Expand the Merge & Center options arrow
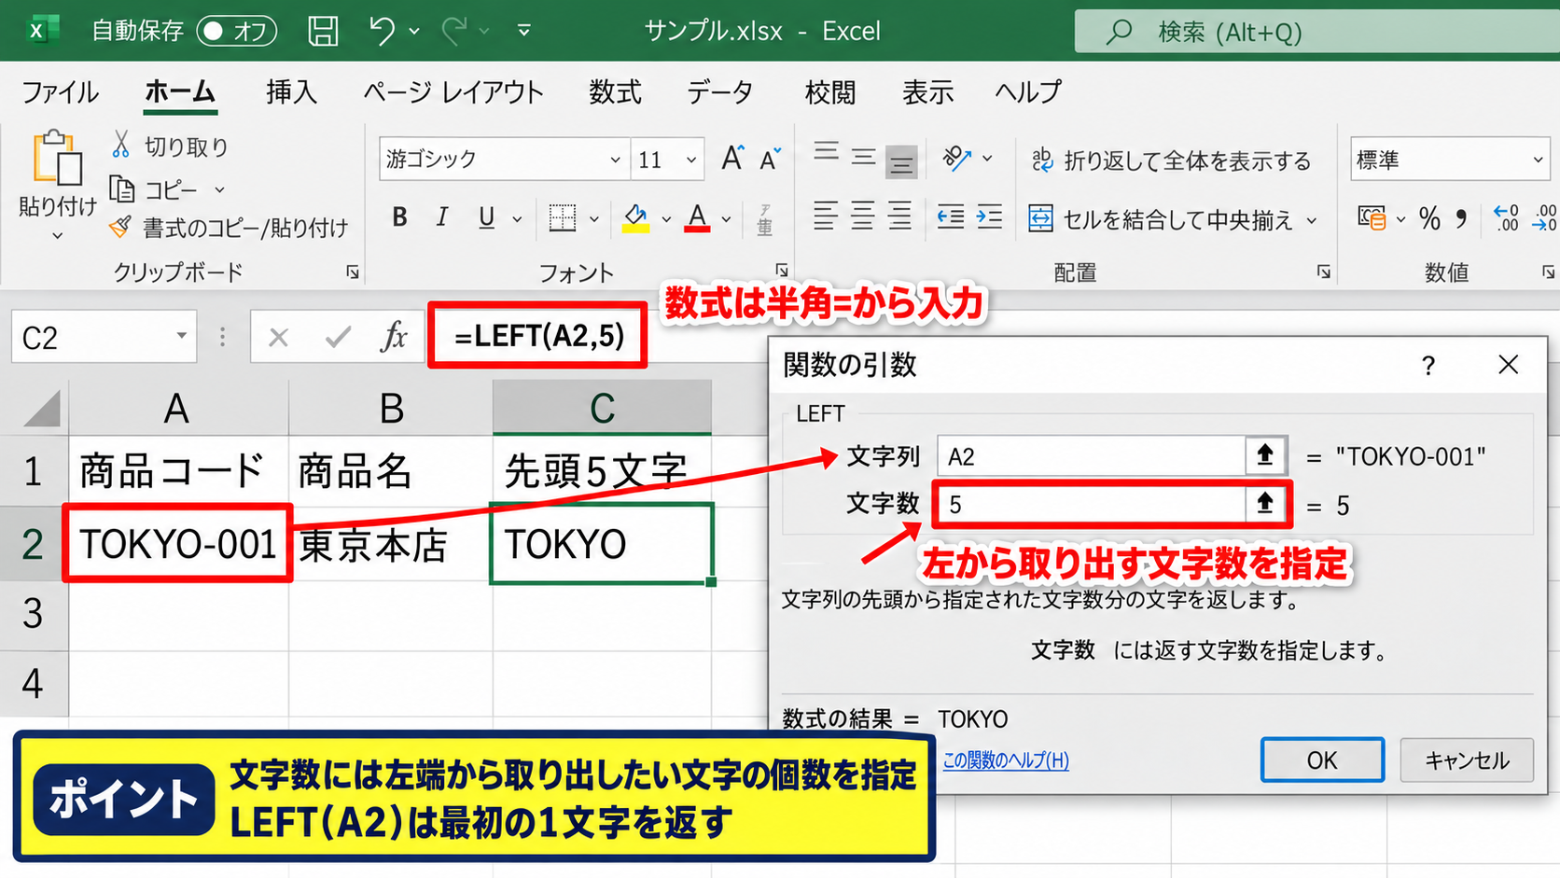 (1312, 220)
